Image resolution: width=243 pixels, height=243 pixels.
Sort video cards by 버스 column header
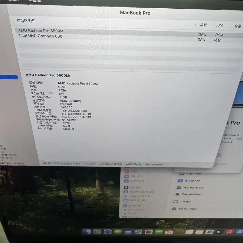pyautogui.click(x=220, y=26)
